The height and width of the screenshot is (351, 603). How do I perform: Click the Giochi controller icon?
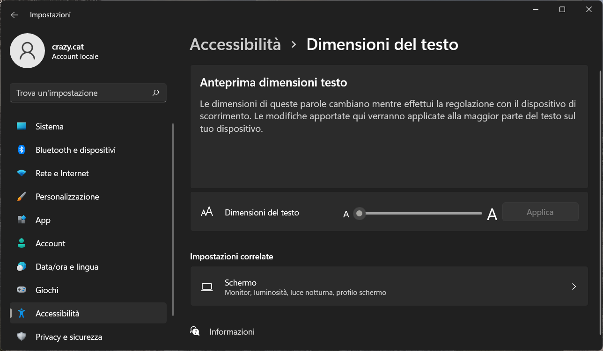(22, 290)
